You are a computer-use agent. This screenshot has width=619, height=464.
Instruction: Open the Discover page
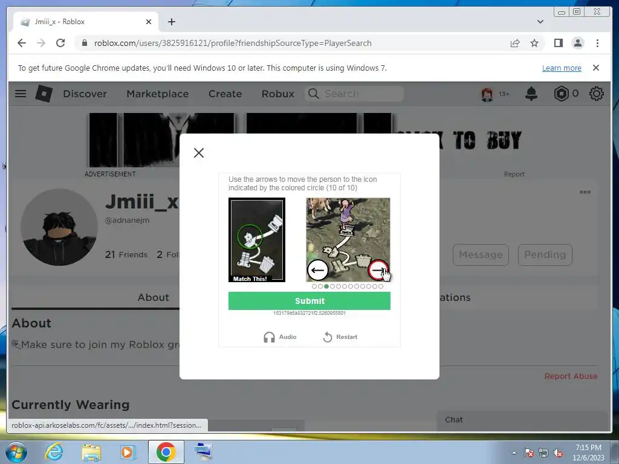85,94
